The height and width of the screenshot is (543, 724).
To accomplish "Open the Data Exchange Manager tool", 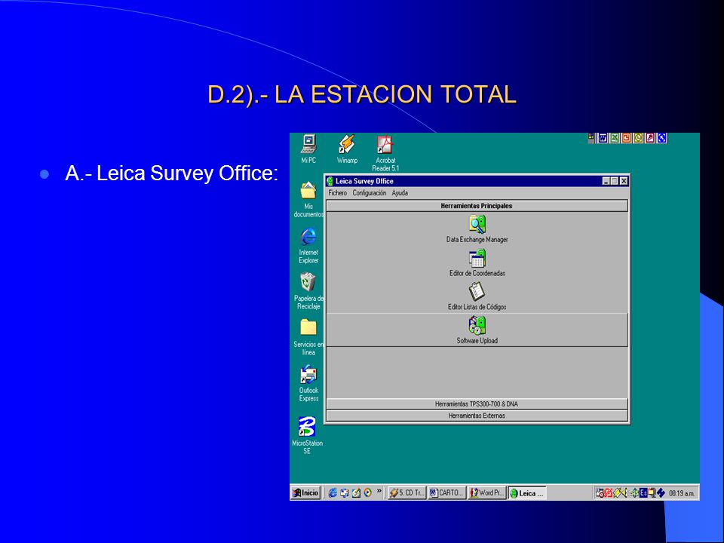I will pyautogui.click(x=477, y=229).
